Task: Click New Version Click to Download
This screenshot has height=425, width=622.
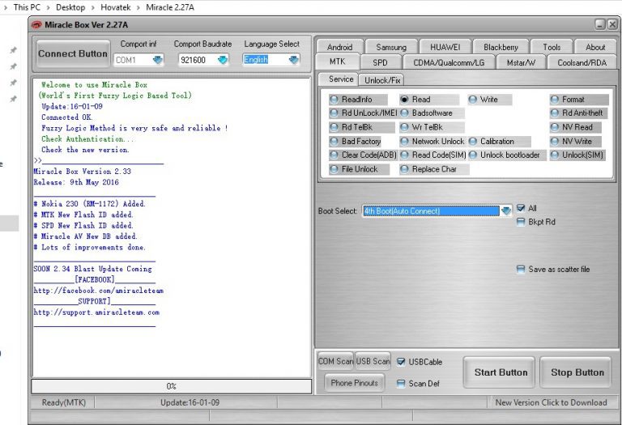Action: (x=551, y=402)
